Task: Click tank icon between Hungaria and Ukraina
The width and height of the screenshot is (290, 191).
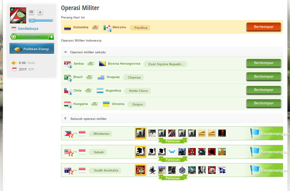Action: pyautogui.click(x=95, y=104)
